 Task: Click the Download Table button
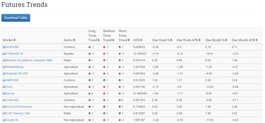16,18
